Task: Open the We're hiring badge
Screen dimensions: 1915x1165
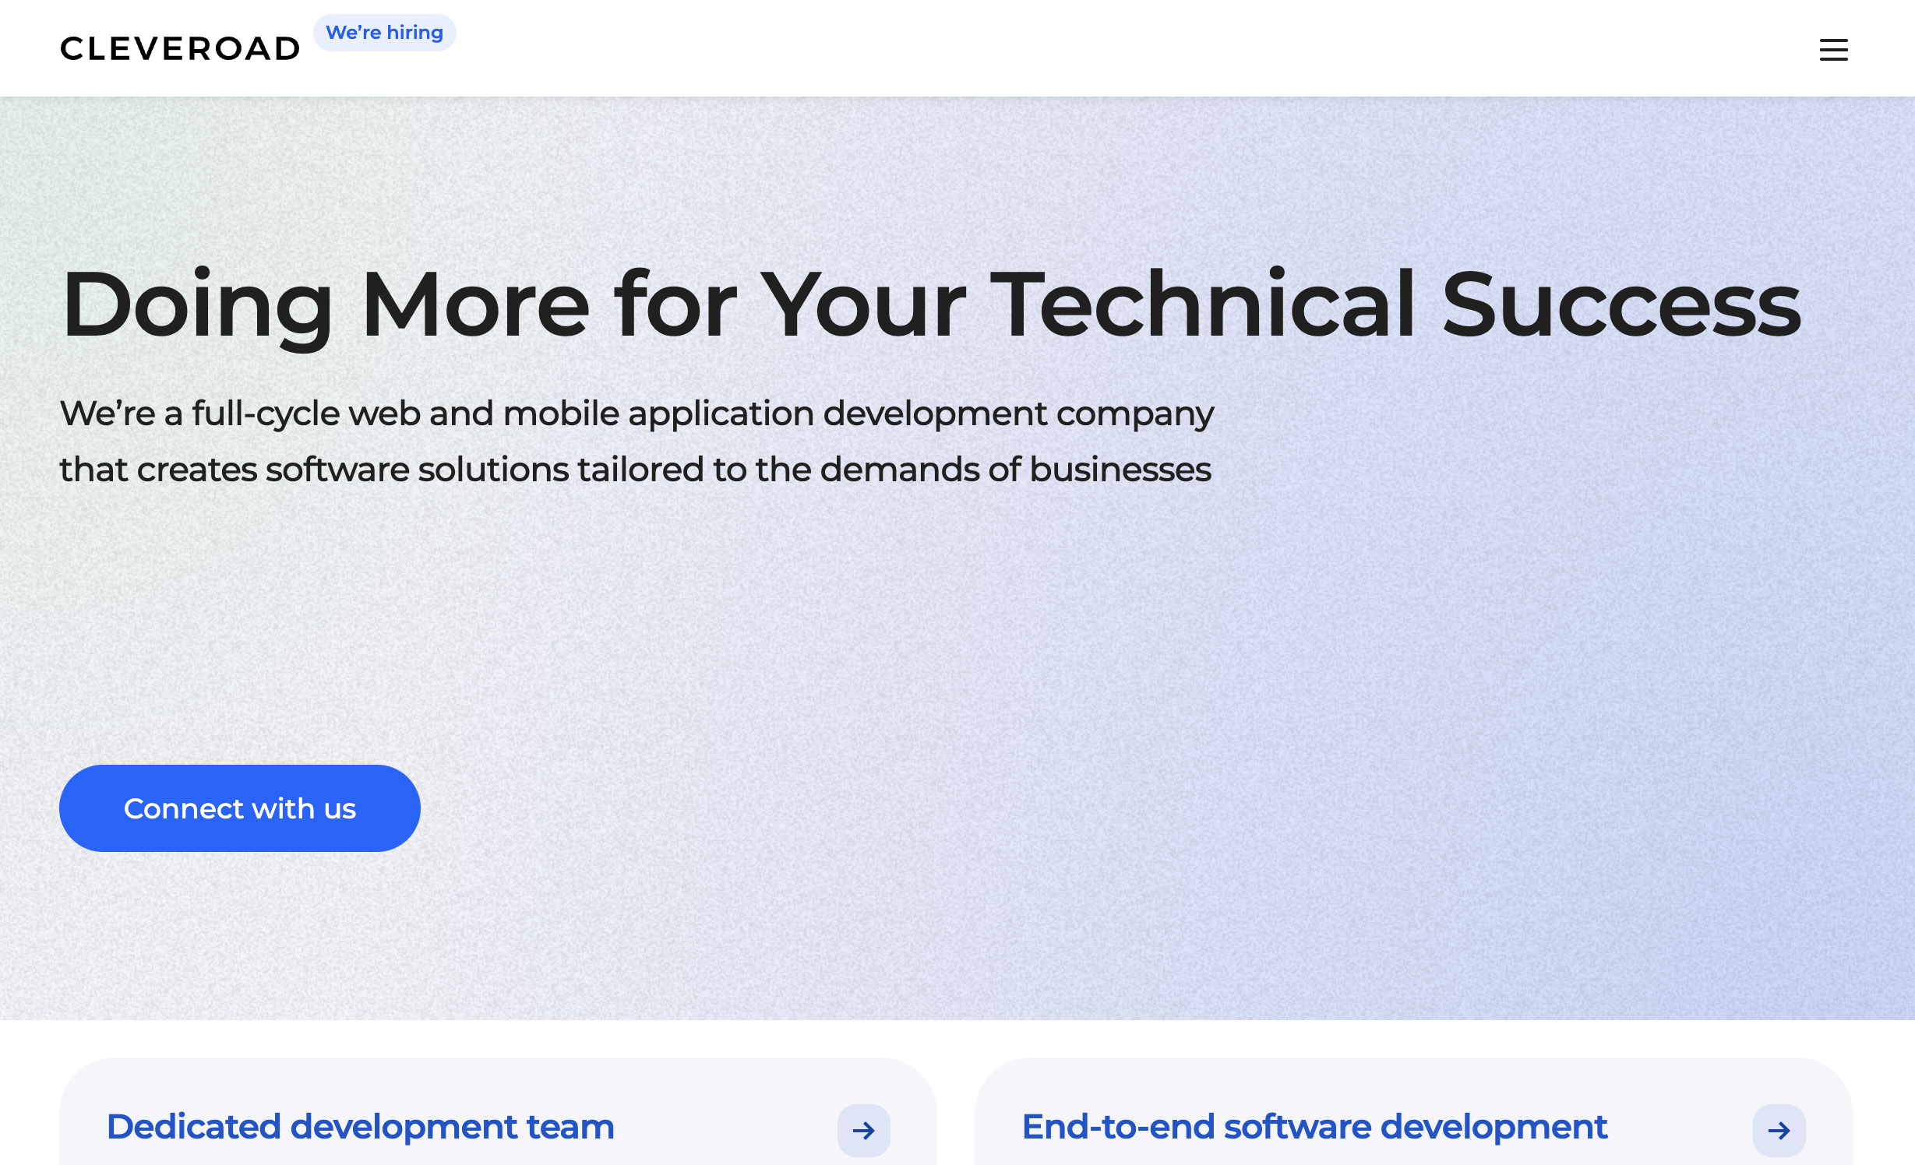Action: coord(384,33)
